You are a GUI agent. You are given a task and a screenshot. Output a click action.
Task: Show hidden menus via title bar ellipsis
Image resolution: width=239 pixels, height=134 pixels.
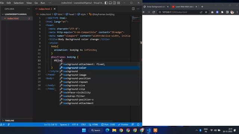click(x=50, y=3)
